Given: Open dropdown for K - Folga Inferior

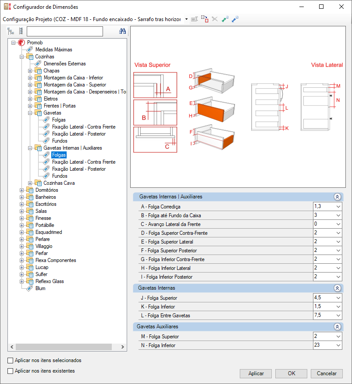Looking at the screenshot, I should coord(338,307).
